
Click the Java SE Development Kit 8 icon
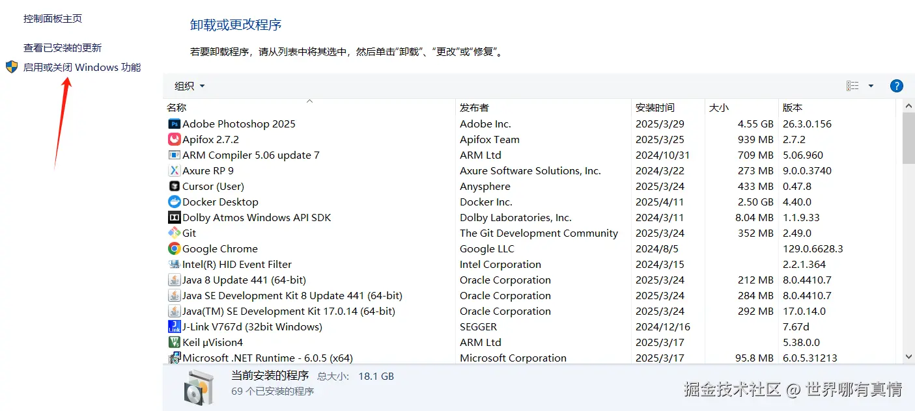click(x=174, y=295)
